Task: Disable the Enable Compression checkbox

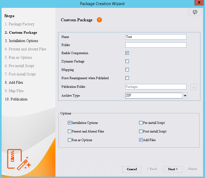Action: [x=127, y=53]
